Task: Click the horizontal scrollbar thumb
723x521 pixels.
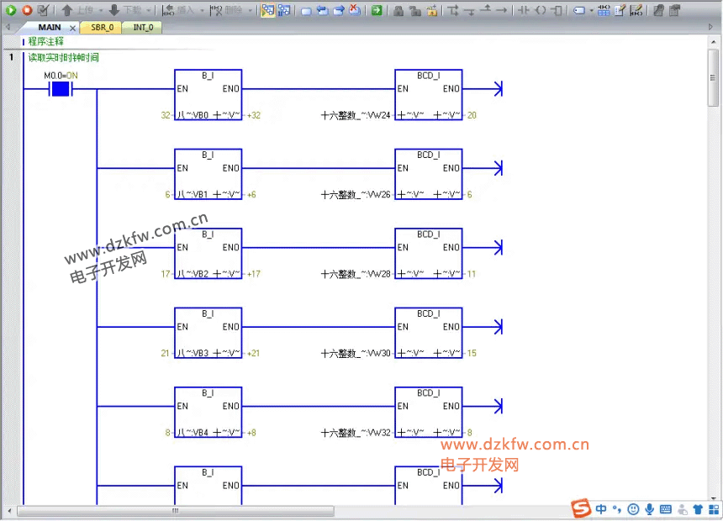Action: (175, 510)
